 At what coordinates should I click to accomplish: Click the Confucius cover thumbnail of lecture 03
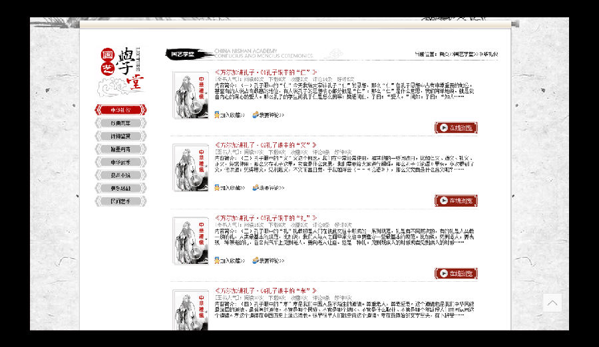190,241
